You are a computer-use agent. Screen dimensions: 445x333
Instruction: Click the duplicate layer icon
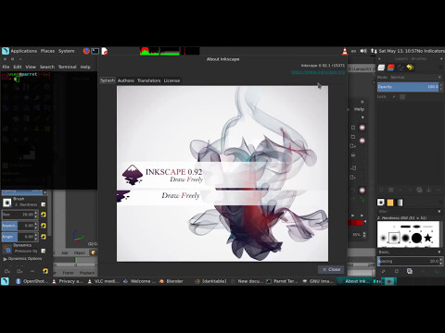point(419,190)
